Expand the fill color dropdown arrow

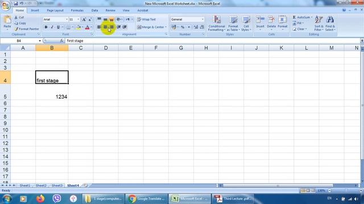pyautogui.click(x=82, y=27)
